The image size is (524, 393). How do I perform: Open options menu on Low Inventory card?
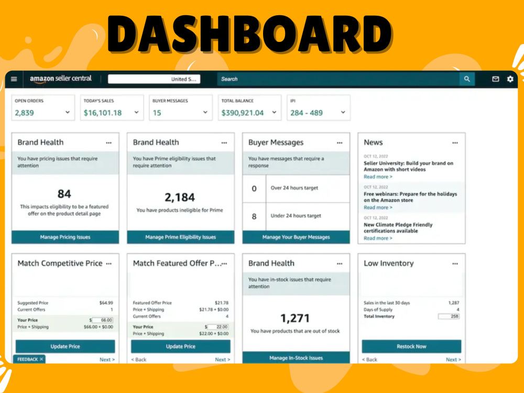455,264
